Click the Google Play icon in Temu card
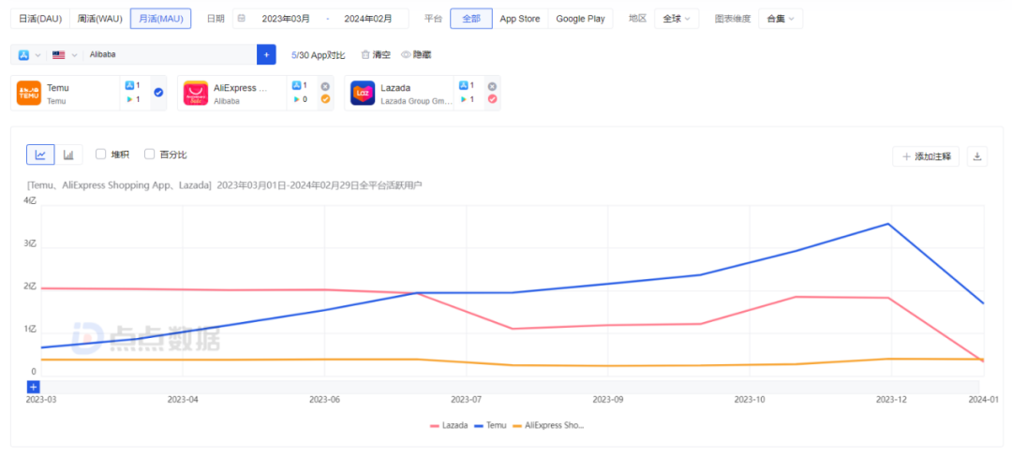Screen dimensions: 1012x456 [x=129, y=99]
